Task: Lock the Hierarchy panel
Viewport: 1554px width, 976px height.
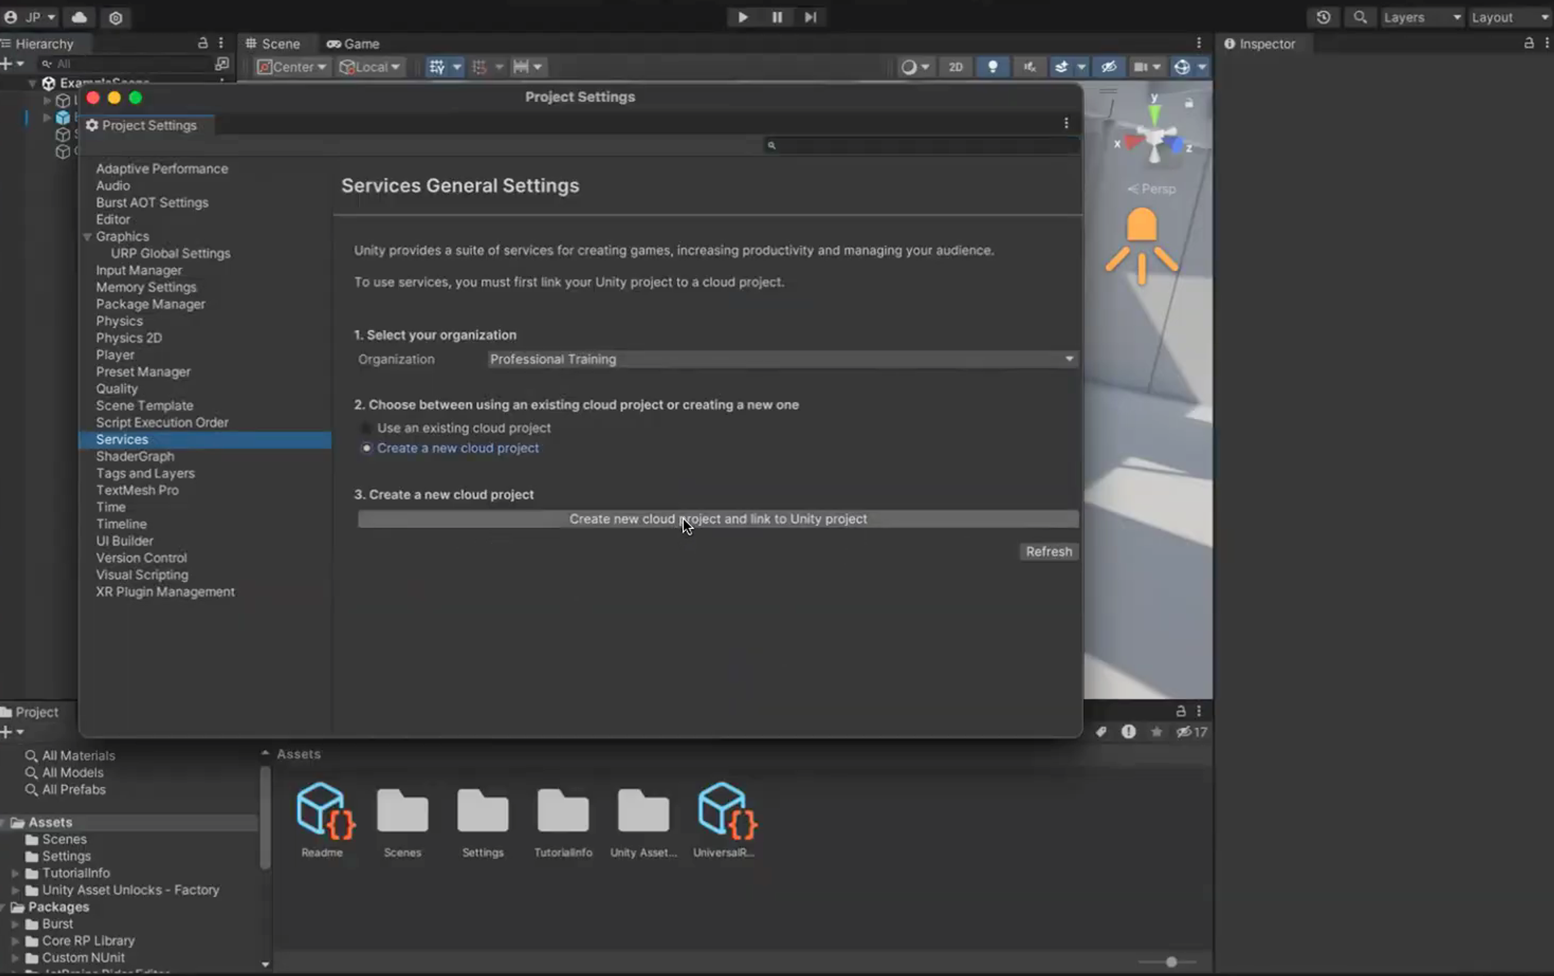Action: tap(203, 43)
